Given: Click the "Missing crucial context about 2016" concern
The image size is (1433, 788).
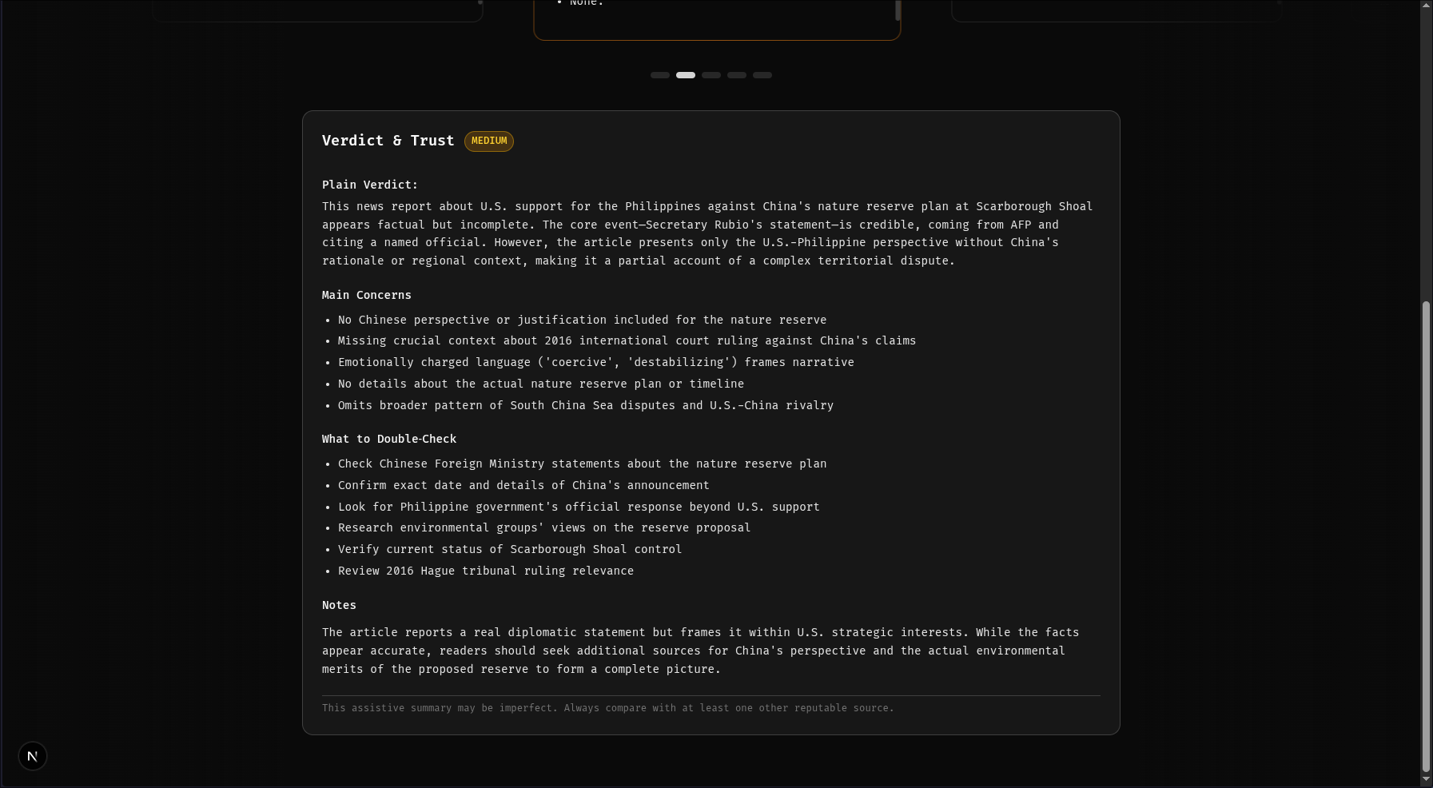Looking at the screenshot, I should coord(627,340).
